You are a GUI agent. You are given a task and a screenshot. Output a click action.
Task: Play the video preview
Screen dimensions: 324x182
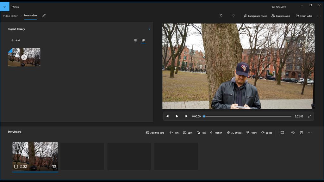pos(177,116)
